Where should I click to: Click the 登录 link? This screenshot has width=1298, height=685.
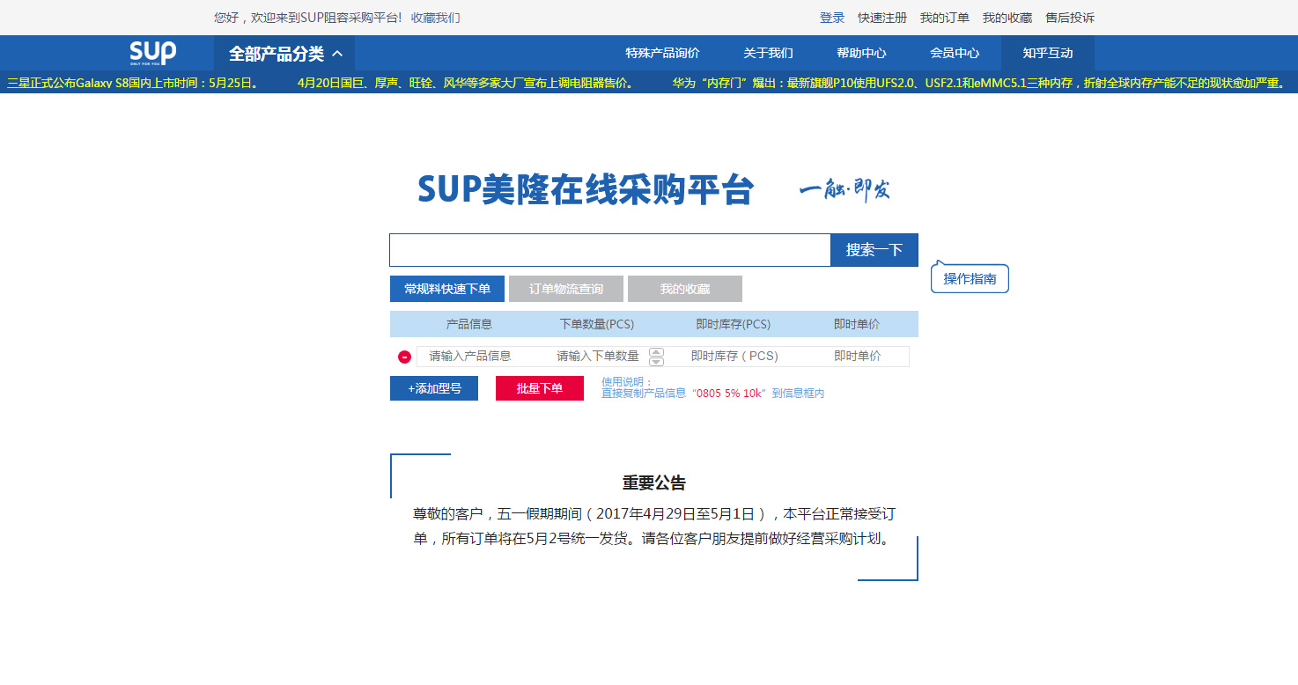pos(832,18)
